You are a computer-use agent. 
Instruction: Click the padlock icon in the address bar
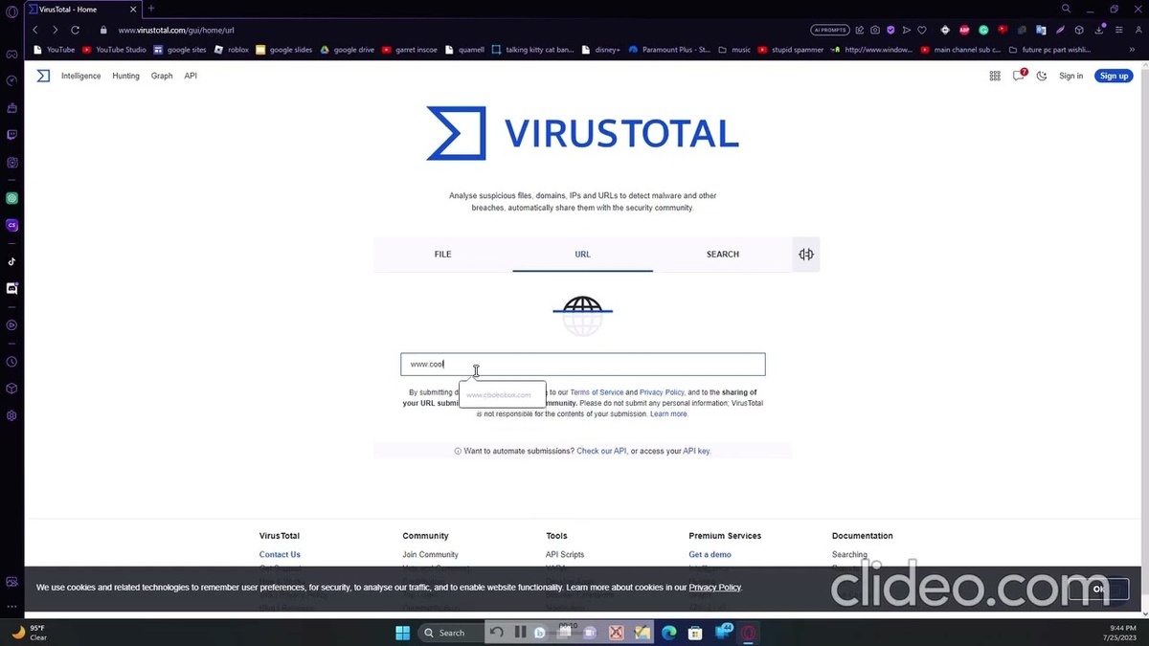click(104, 30)
